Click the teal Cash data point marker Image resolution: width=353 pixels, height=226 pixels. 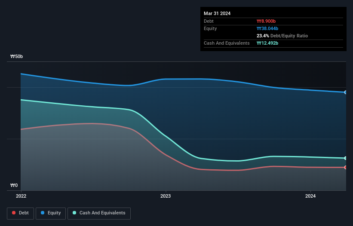click(x=346, y=158)
